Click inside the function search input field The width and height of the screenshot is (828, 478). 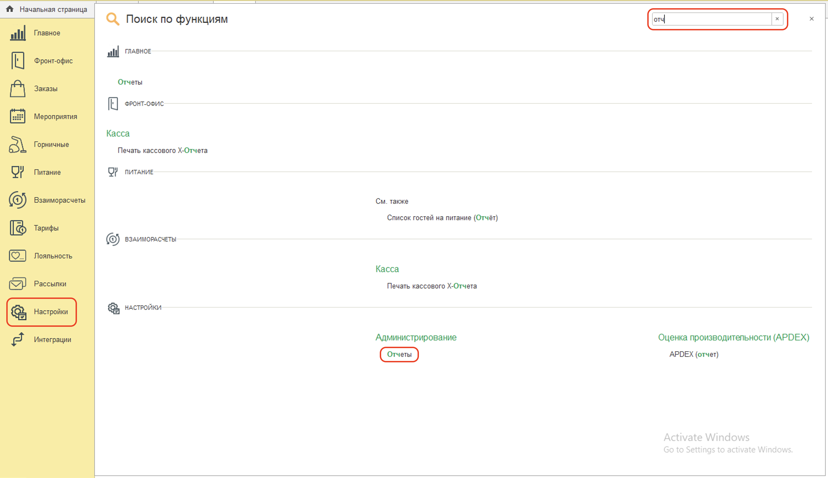[x=712, y=19]
